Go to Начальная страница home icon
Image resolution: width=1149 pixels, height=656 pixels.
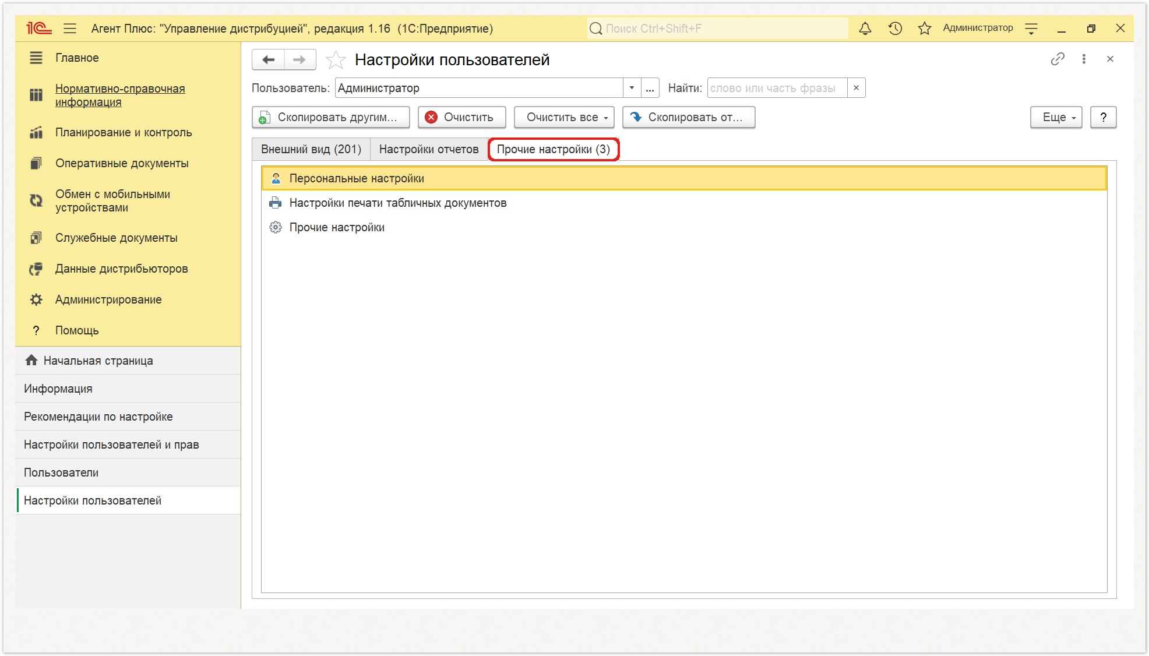click(x=31, y=360)
